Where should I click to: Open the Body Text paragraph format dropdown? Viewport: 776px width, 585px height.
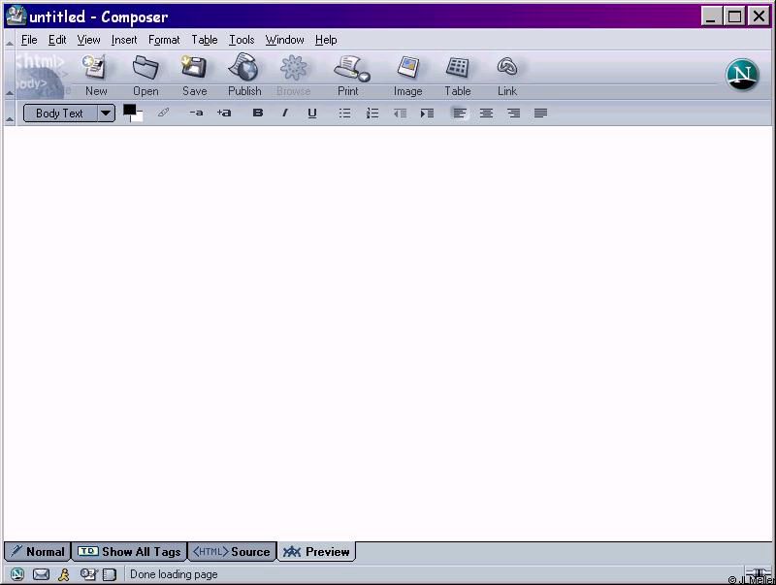click(69, 114)
